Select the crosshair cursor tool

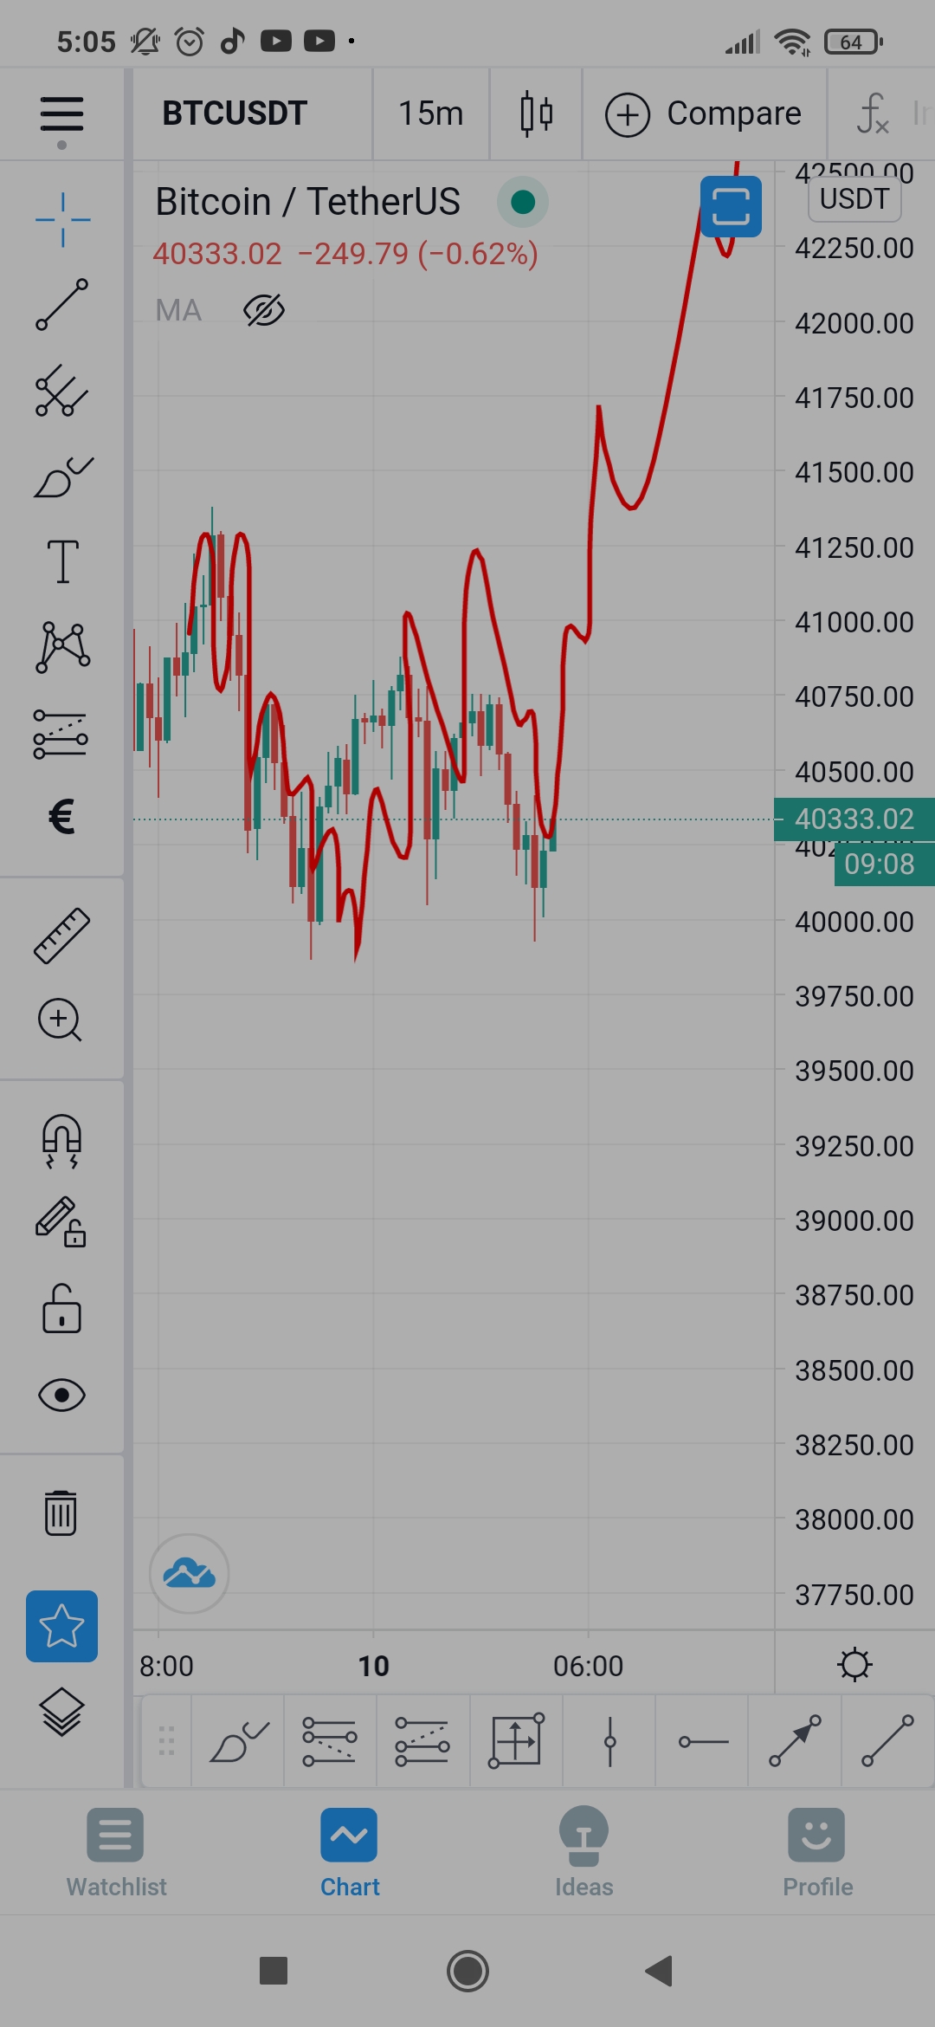62,220
